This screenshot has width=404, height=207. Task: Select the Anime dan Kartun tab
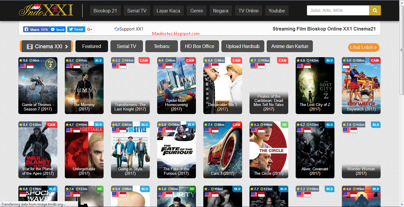point(290,46)
